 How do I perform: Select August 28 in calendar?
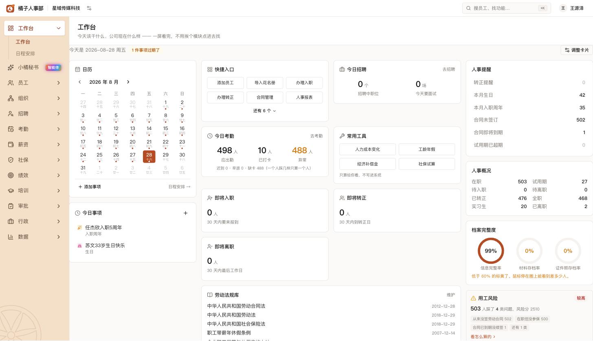pos(149,156)
